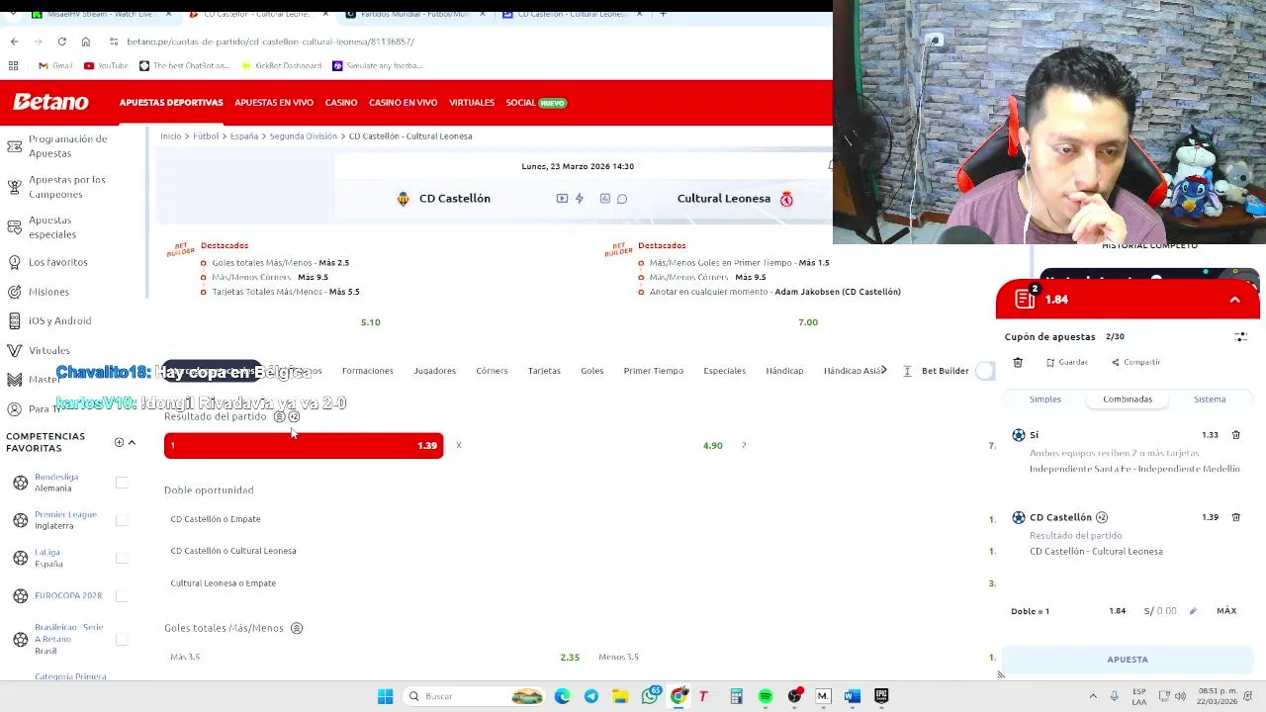Screen dimensions: 1266x712
Task: Edit the stake amount with the pencil icon
Action: tap(1193, 611)
